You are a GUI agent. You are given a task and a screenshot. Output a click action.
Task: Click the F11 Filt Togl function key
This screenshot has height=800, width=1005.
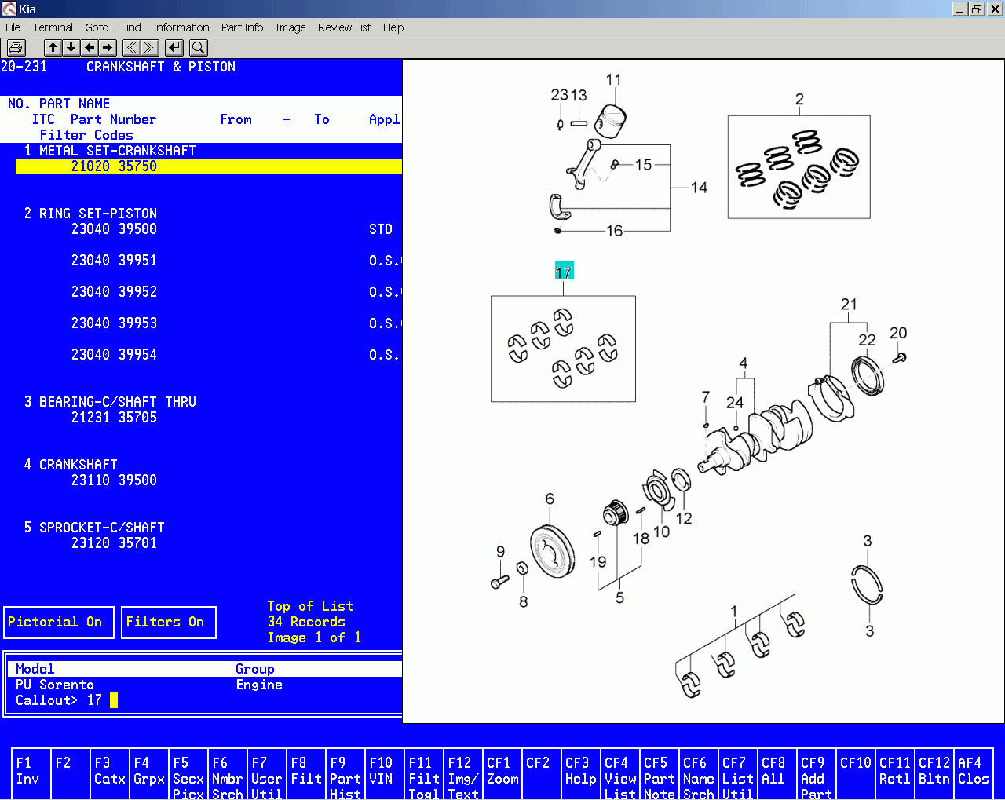coord(424,776)
